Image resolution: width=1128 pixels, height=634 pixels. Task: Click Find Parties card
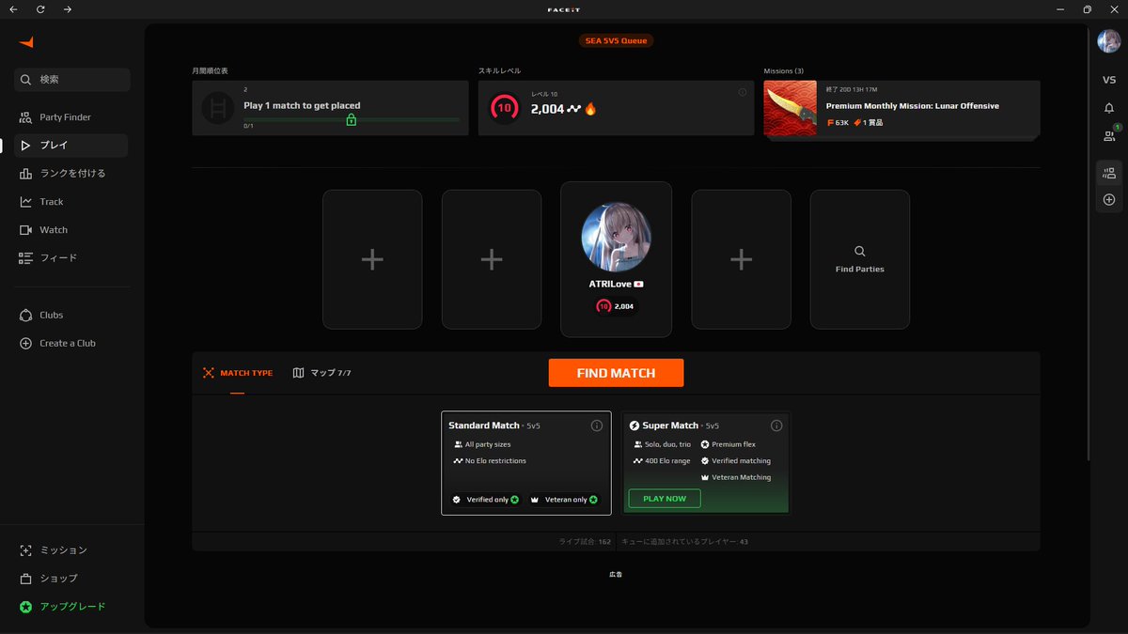(x=860, y=260)
